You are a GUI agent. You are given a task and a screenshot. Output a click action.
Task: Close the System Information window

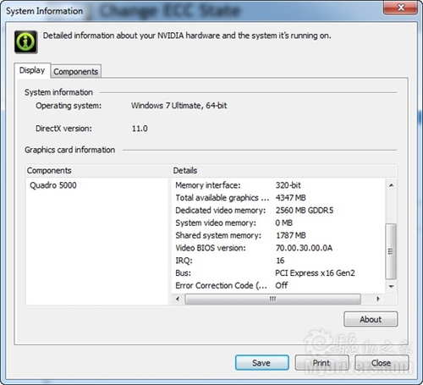(x=400, y=8)
